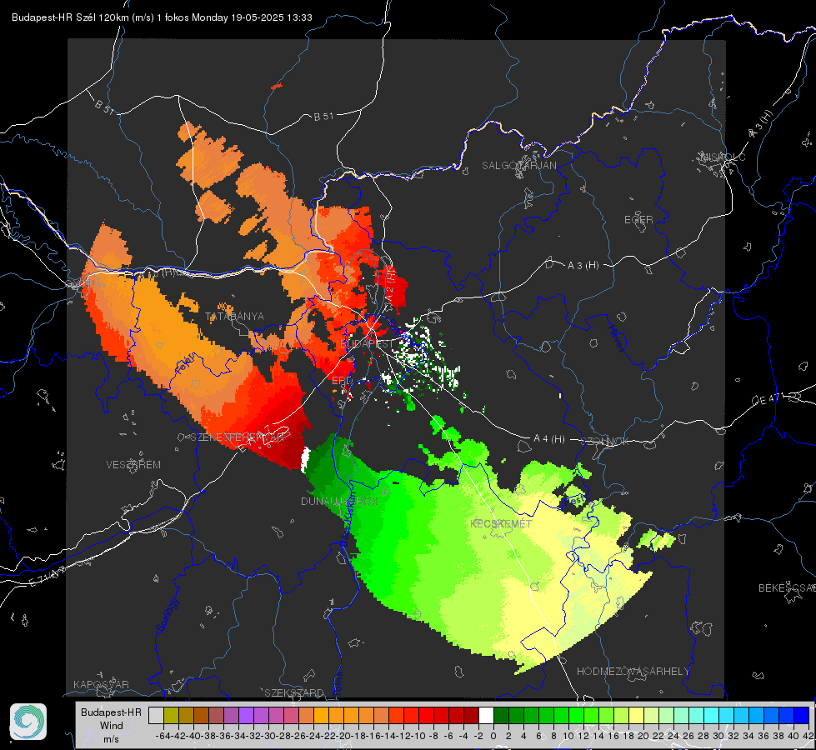The width and height of the screenshot is (816, 750).
Task: Click the TATABÁNYA city label
Action: coord(234,317)
